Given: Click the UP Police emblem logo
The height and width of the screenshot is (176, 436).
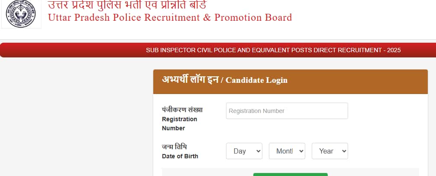Looking at the screenshot, I should (x=21, y=14).
